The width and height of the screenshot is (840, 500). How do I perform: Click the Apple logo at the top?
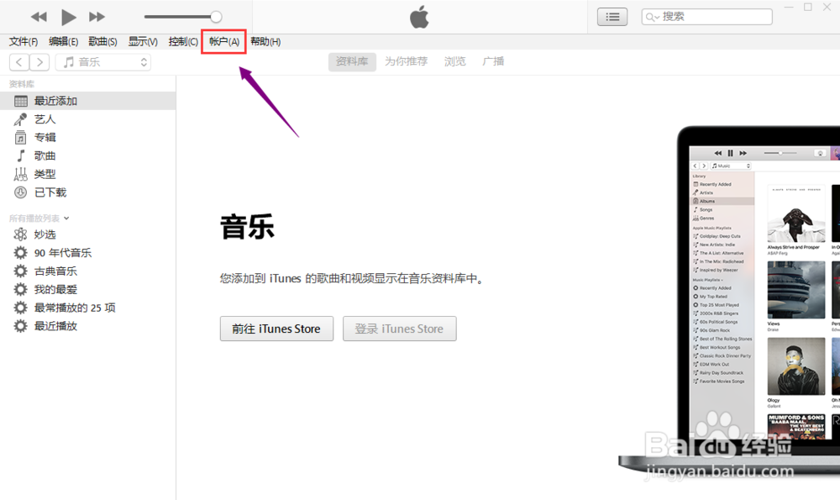pos(418,16)
